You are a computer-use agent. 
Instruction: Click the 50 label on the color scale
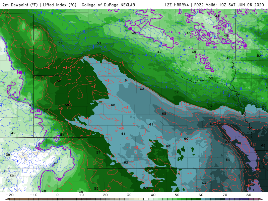[x=177, y=195]
